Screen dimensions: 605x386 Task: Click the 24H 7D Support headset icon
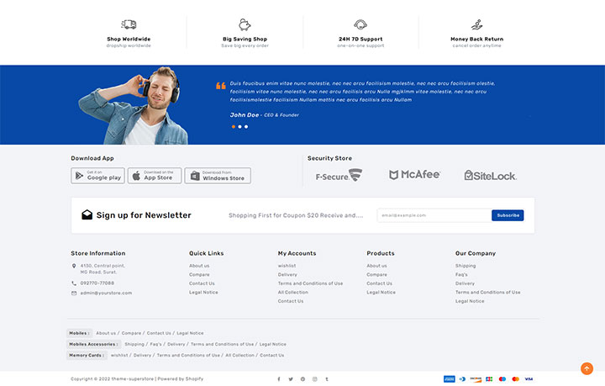click(x=360, y=24)
